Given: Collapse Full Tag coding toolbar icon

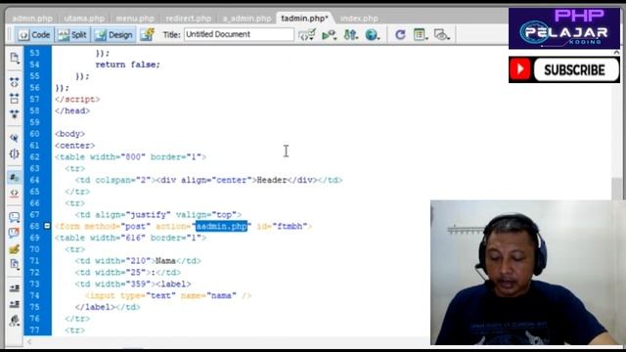Looking at the screenshot, I should [15, 82].
